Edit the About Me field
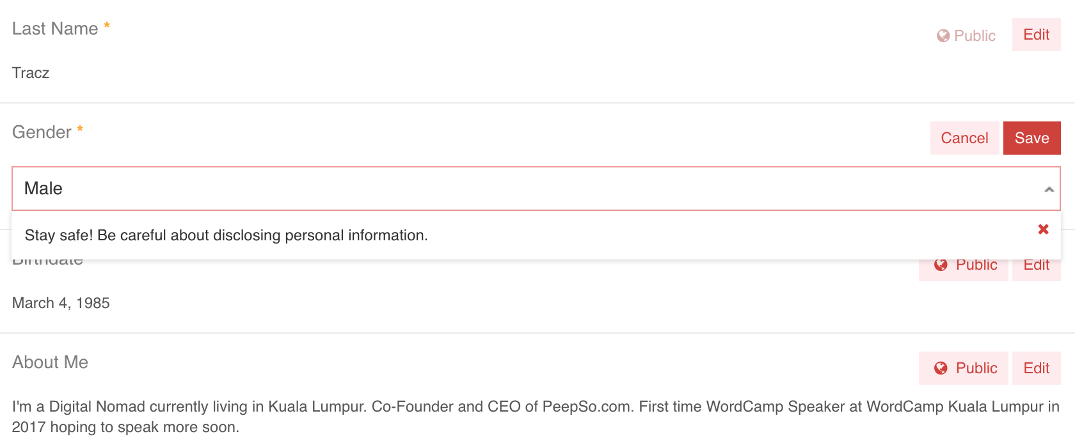1075x441 pixels. click(1037, 368)
